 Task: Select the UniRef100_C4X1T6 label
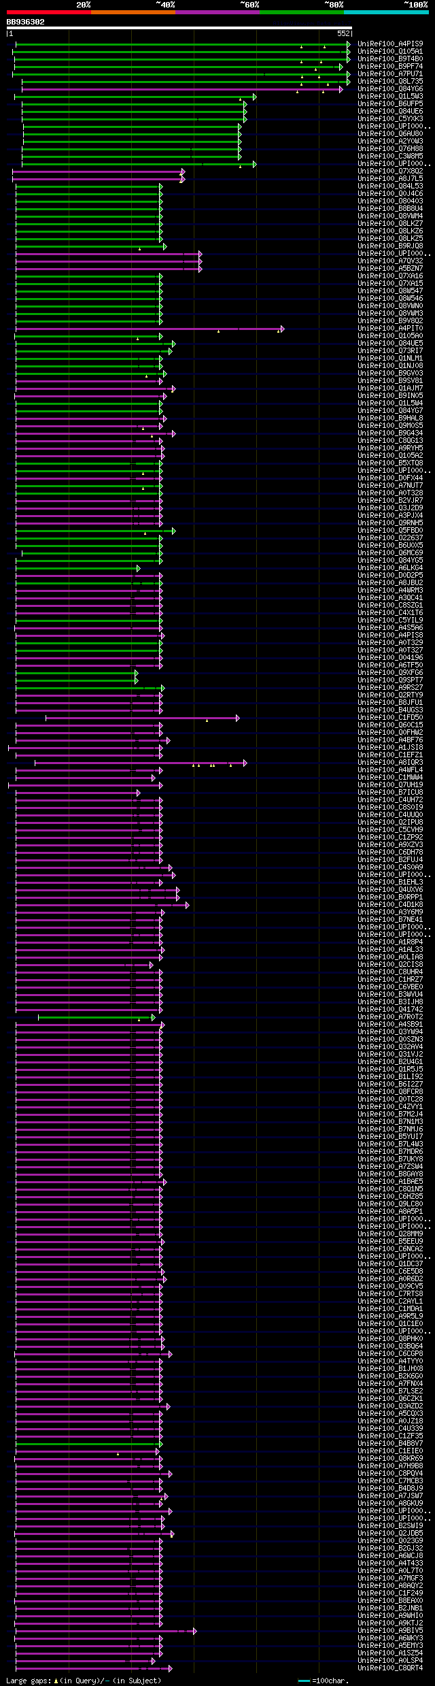pyautogui.click(x=390, y=613)
